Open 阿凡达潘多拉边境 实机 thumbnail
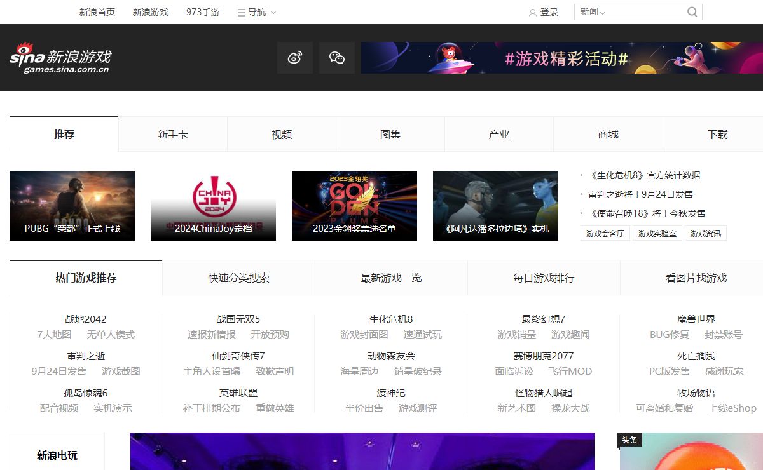 pos(495,206)
